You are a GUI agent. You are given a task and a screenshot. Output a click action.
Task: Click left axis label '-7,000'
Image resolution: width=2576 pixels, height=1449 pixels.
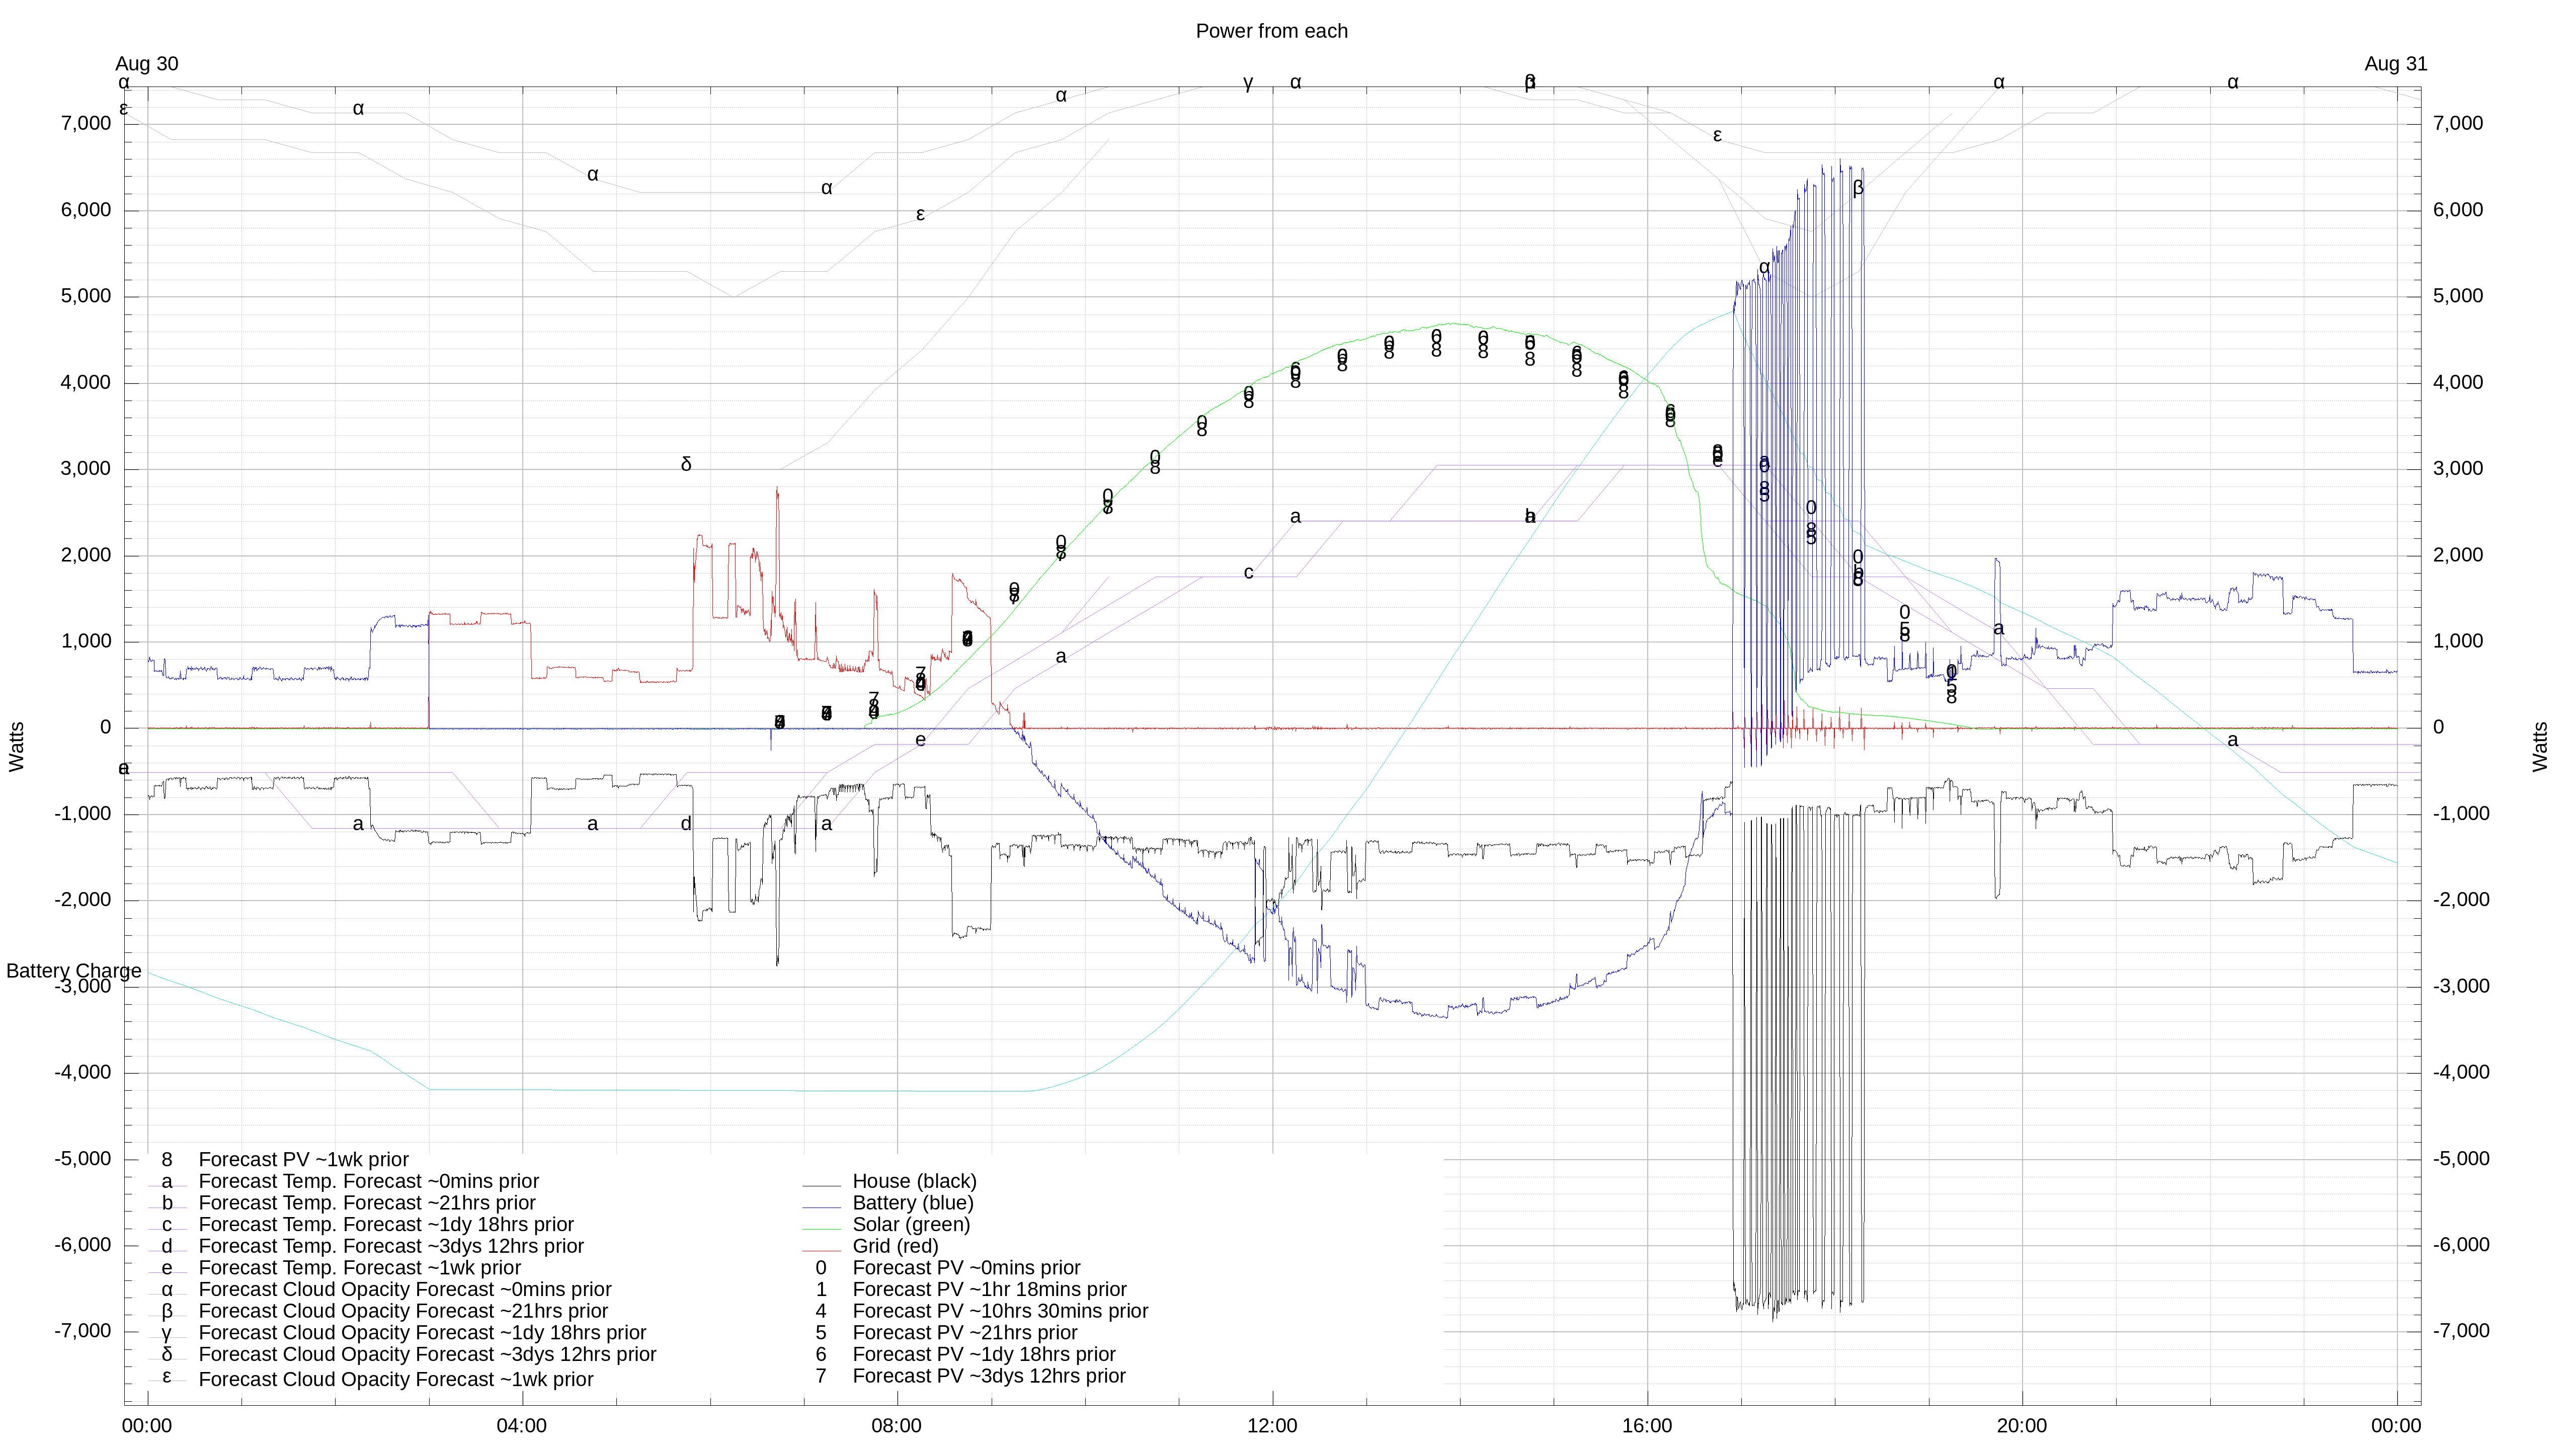coord(83,1332)
